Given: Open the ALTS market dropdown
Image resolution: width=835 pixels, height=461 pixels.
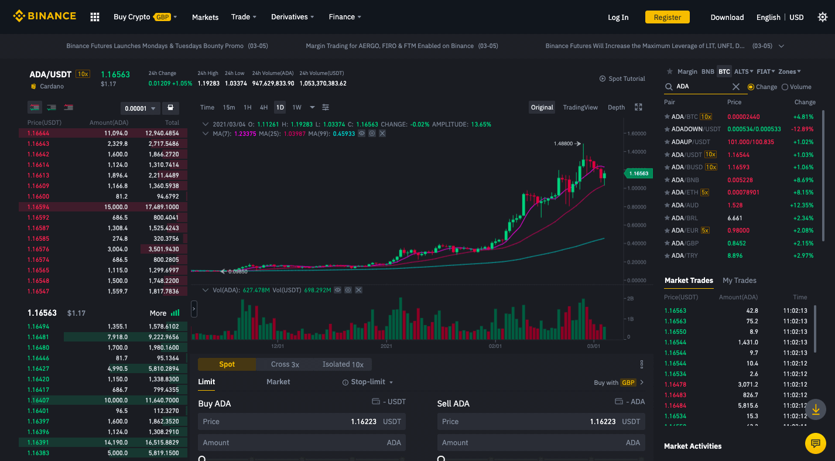Looking at the screenshot, I should [744, 71].
